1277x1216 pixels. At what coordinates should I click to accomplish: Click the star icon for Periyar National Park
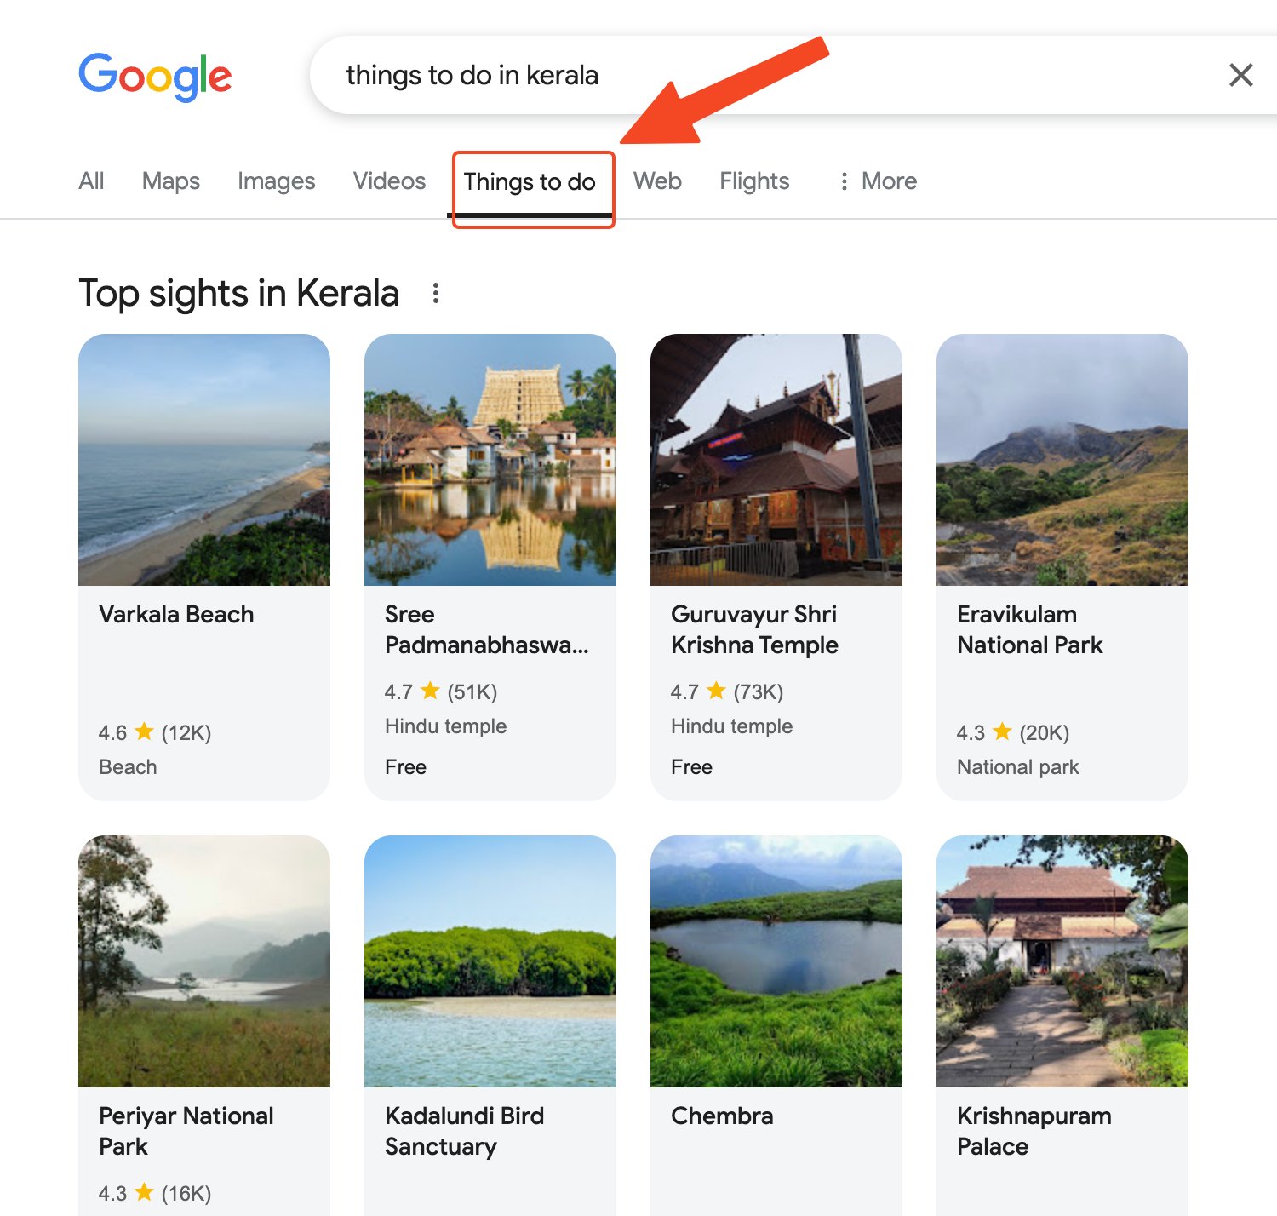coord(145,1192)
